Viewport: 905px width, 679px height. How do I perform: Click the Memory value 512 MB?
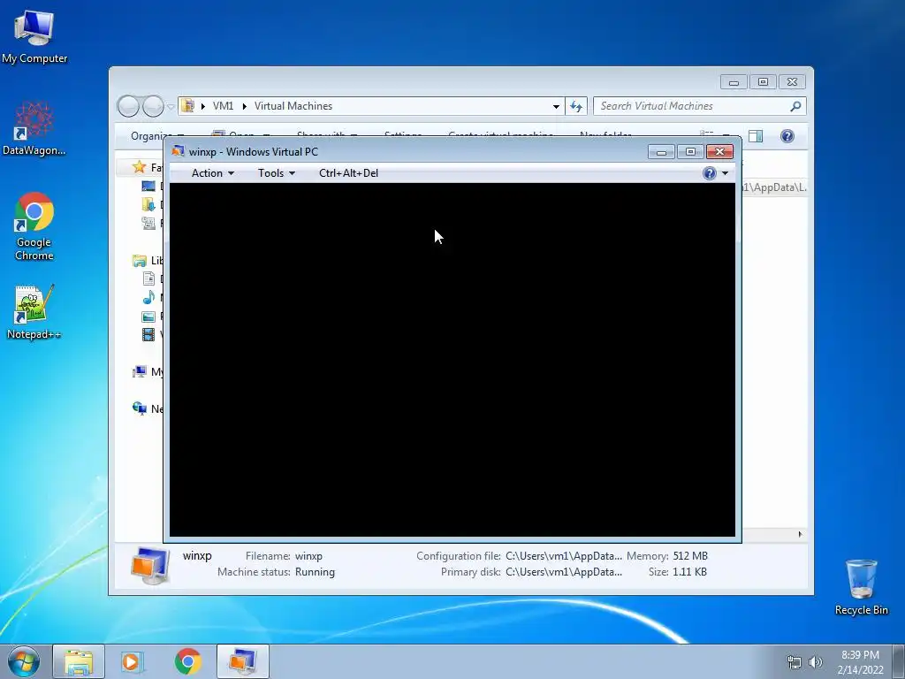pyautogui.click(x=690, y=556)
